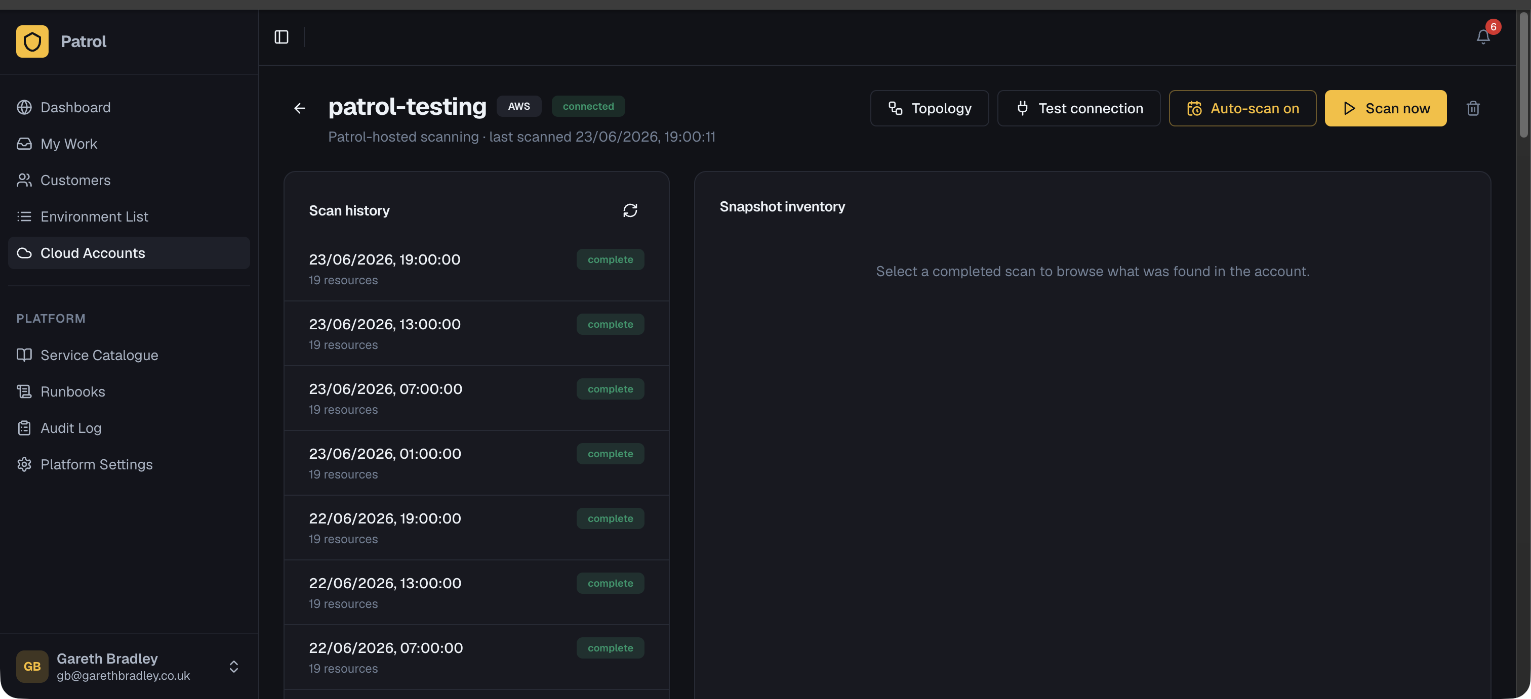Click the My Work inbox icon
The height and width of the screenshot is (699, 1531).
[24, 144]
